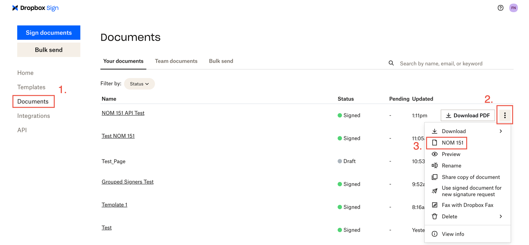Click the Test_Page draft row name
This screenshot has height=245, width=529.
113,161
